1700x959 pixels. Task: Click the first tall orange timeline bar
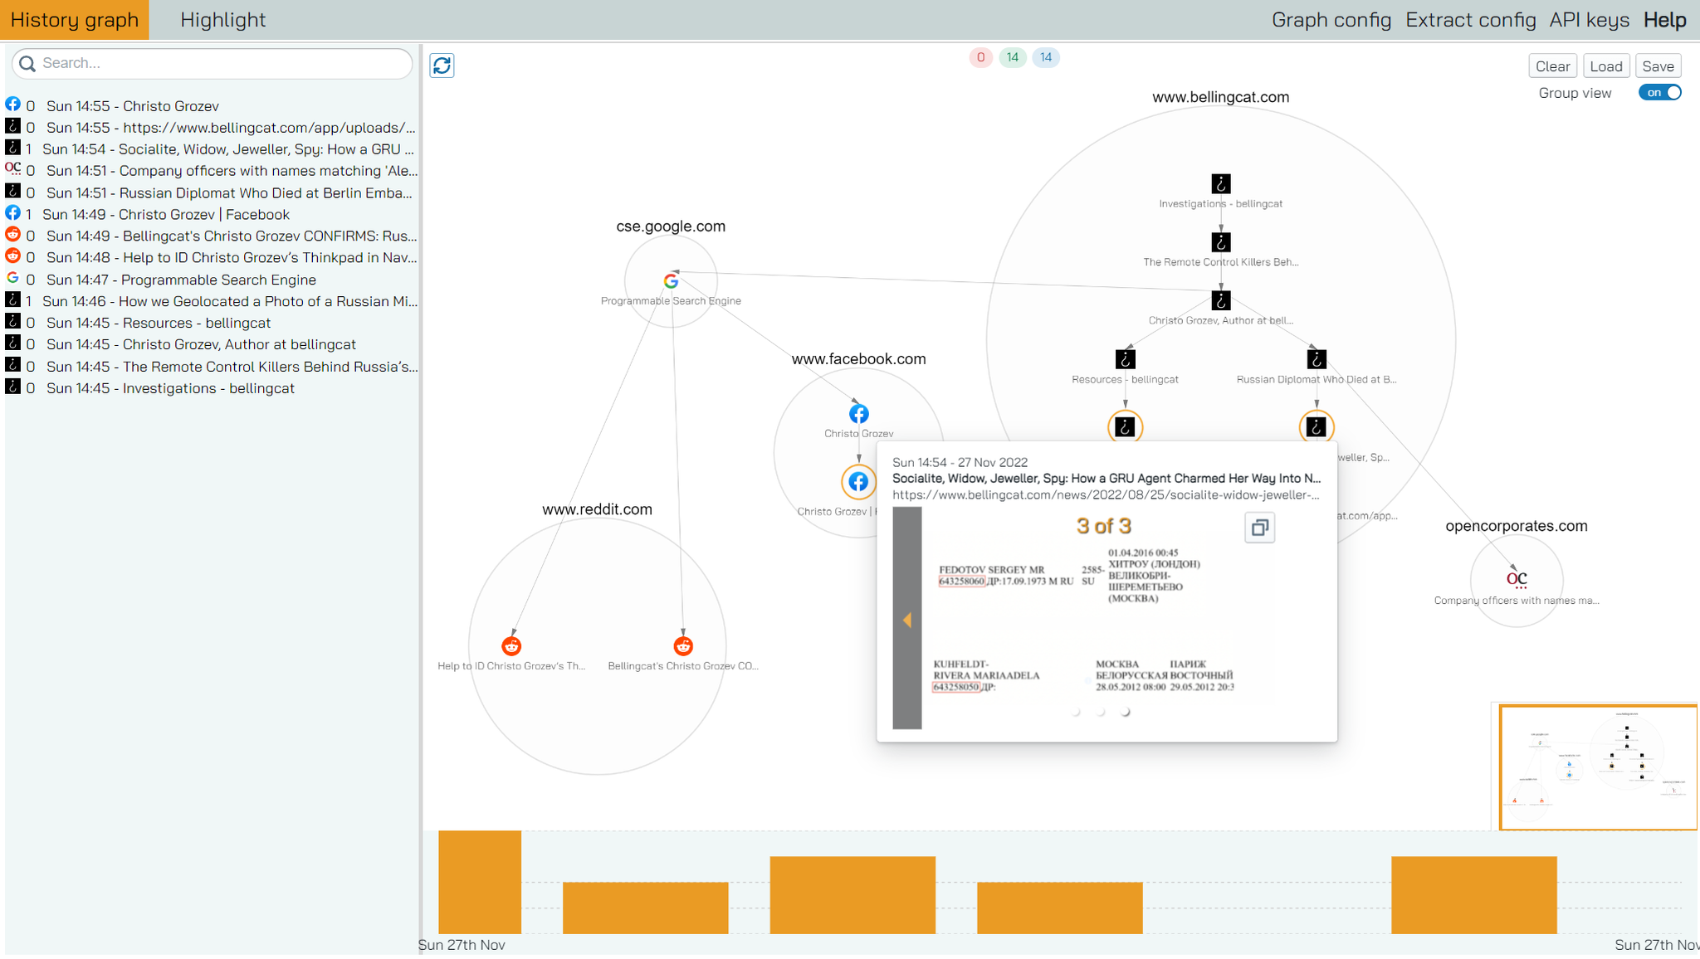(480, 882)
